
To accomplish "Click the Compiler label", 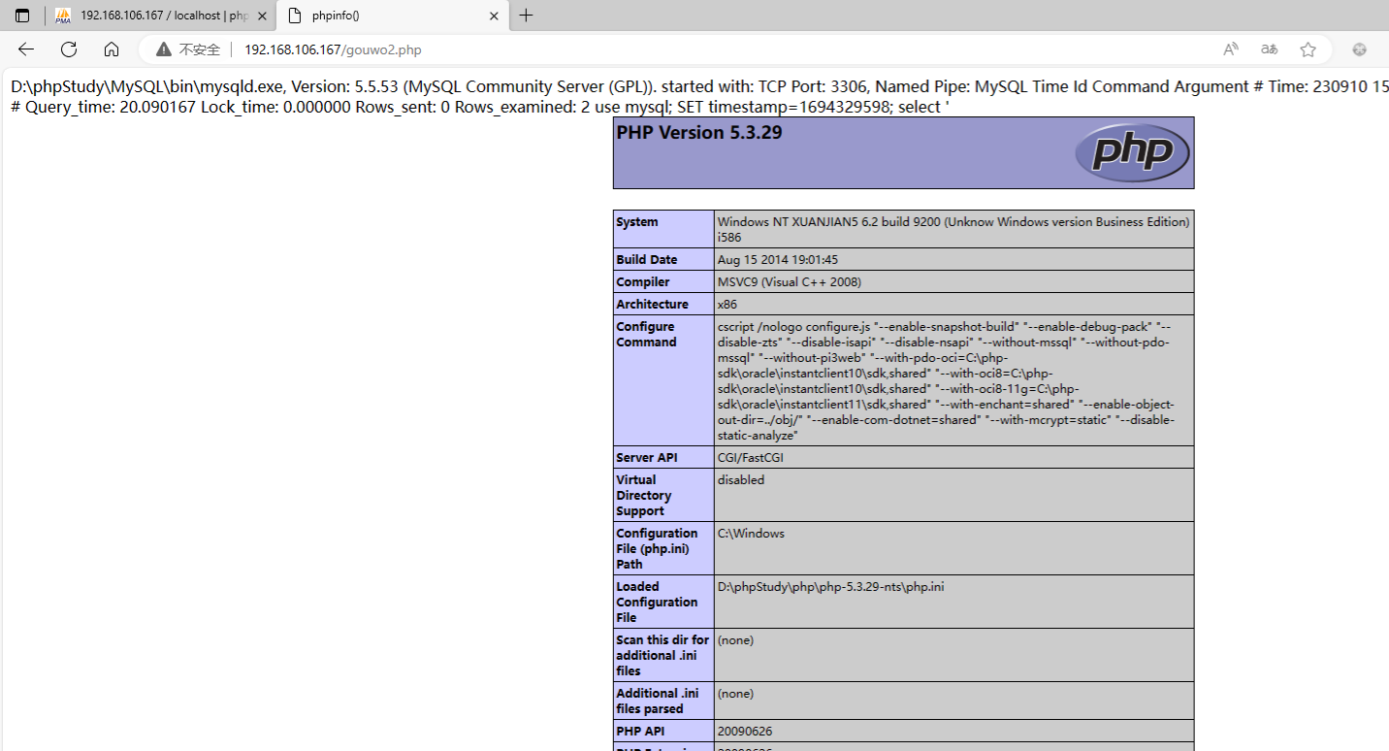I will [643, 282].
